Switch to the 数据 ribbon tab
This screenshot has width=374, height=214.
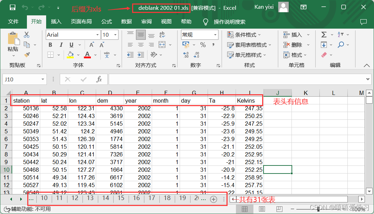pos(126,21)
